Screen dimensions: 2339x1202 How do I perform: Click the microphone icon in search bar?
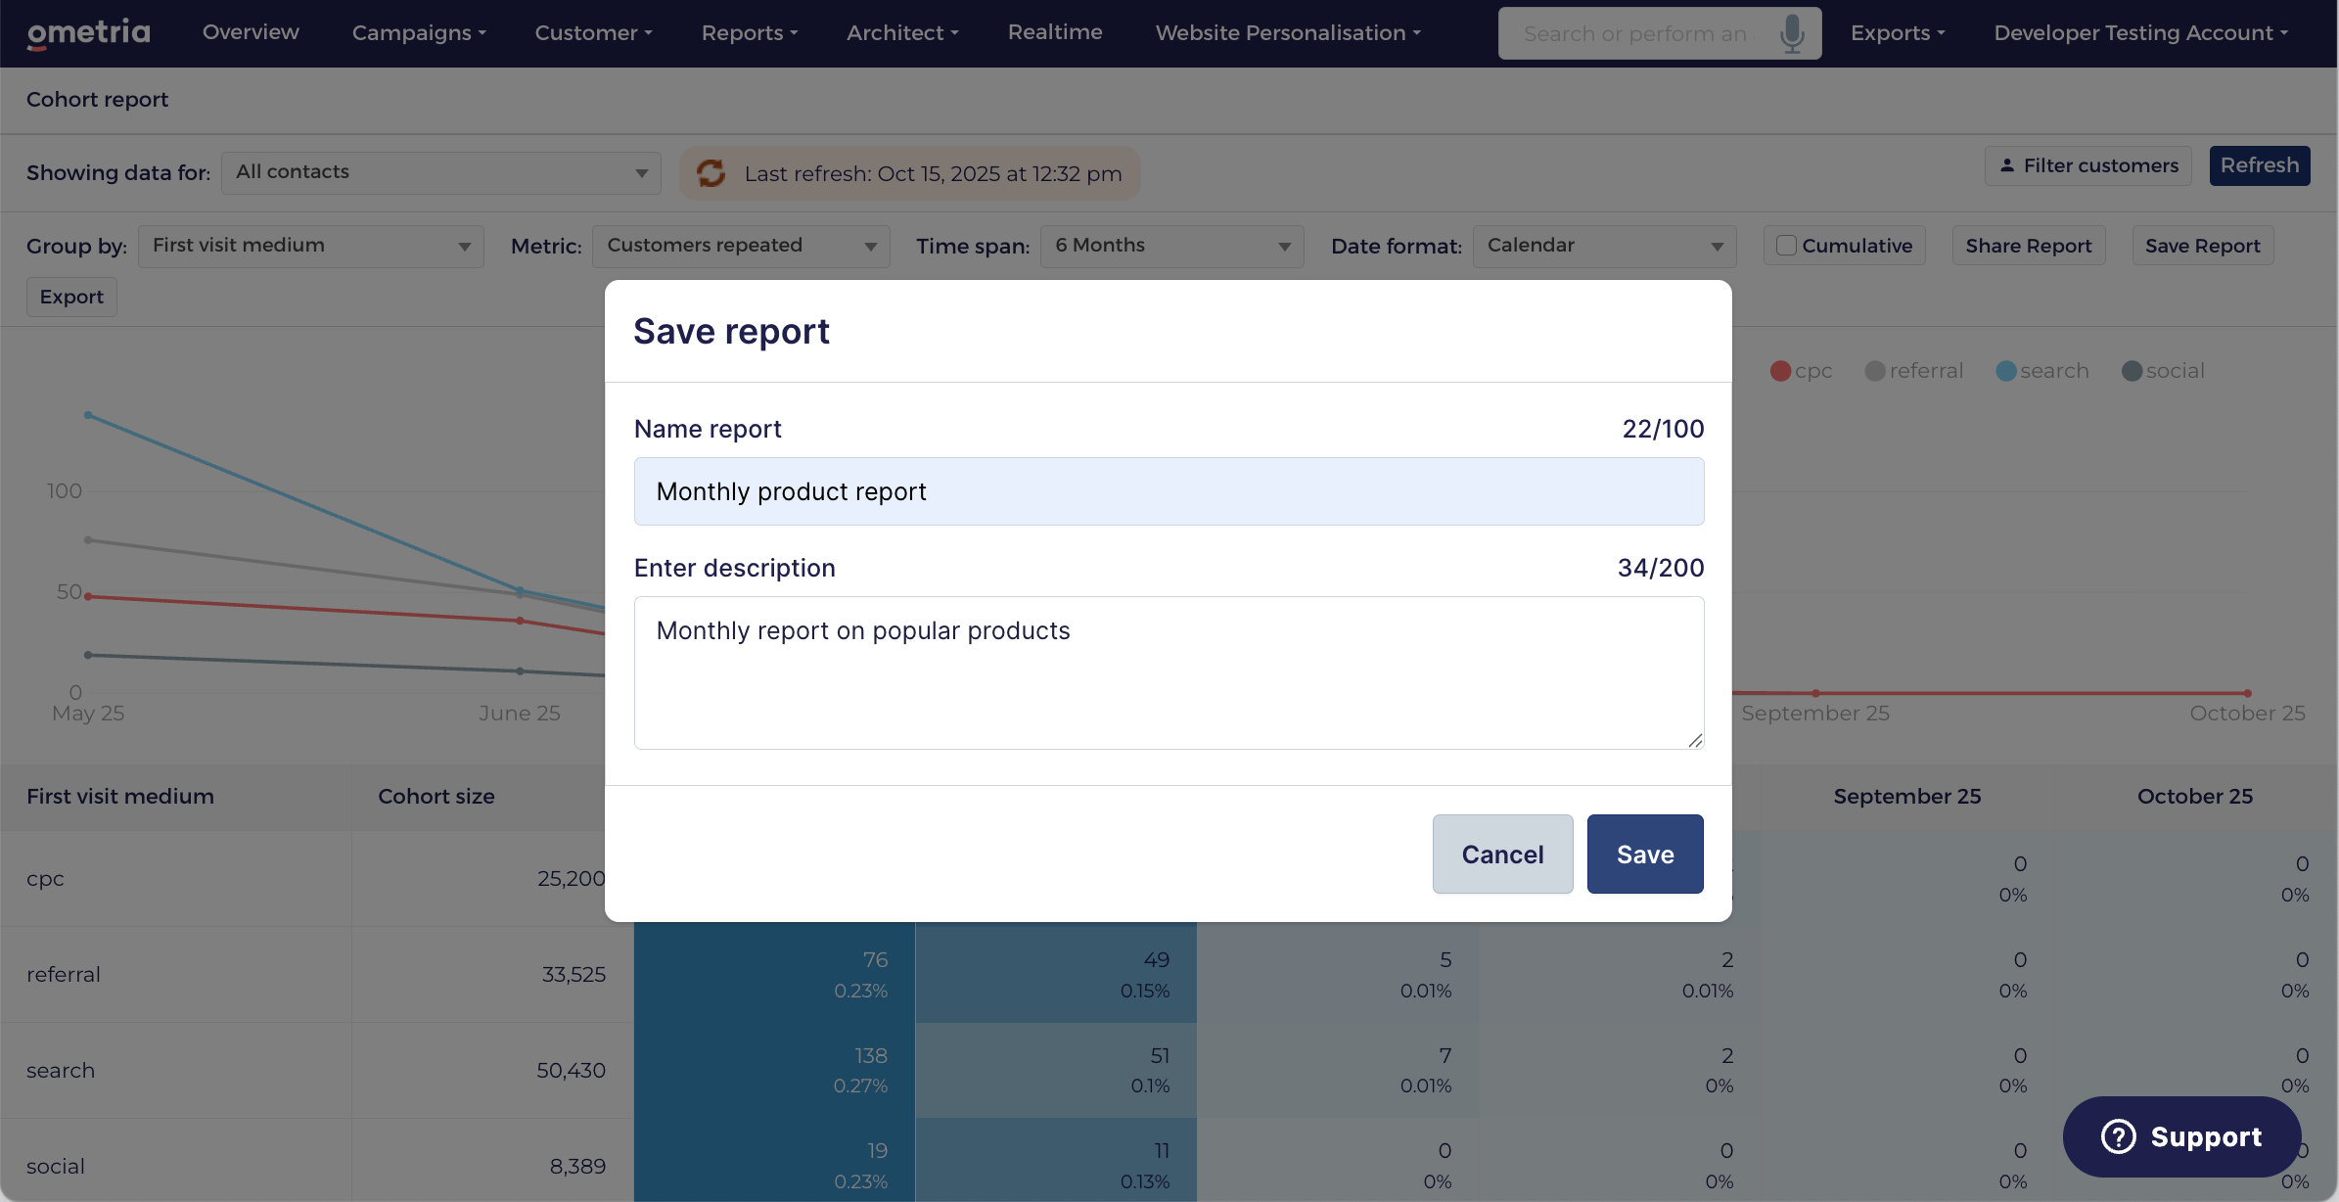pyautogui.click(x=1792, y=33)
